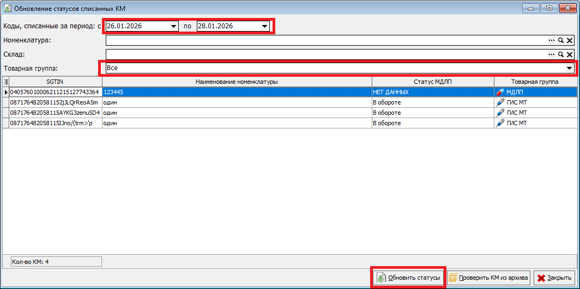Screen dimensions: 580x289
Task: Click the Проверить КМ из архива button
Action: tap(488, 278)
